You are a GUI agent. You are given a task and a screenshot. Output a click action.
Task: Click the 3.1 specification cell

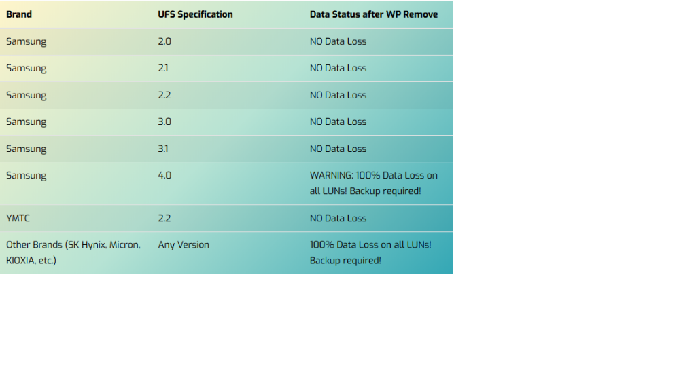[163, 149]
